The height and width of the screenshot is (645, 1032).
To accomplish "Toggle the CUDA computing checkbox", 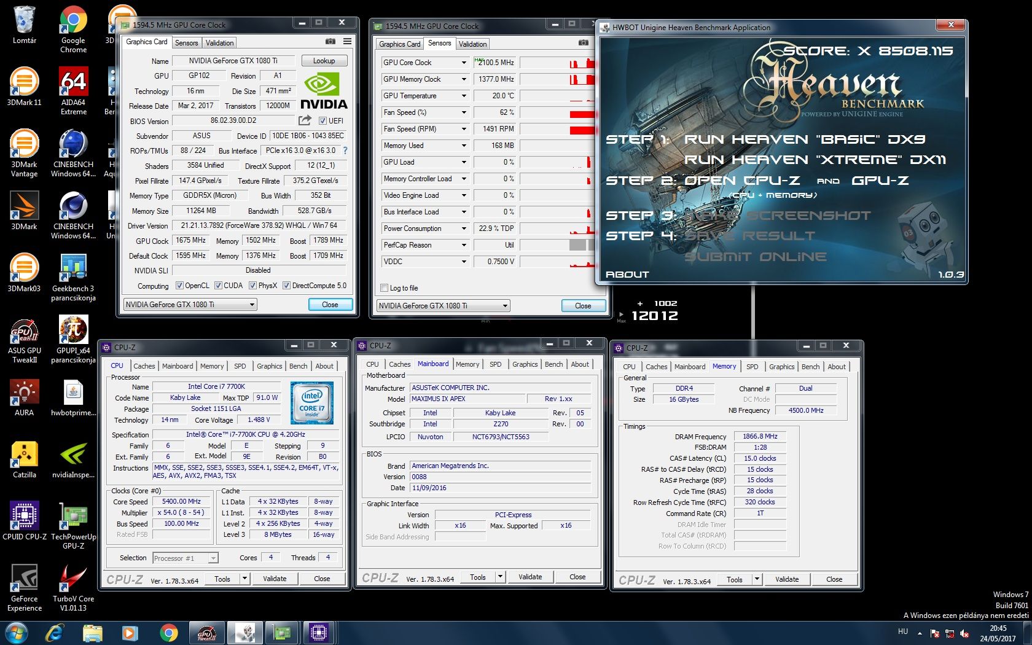I will point(218,286).
